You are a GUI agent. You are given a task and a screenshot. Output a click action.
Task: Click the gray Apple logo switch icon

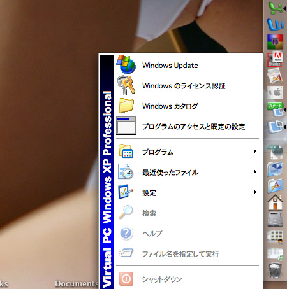tap(275, 92)
